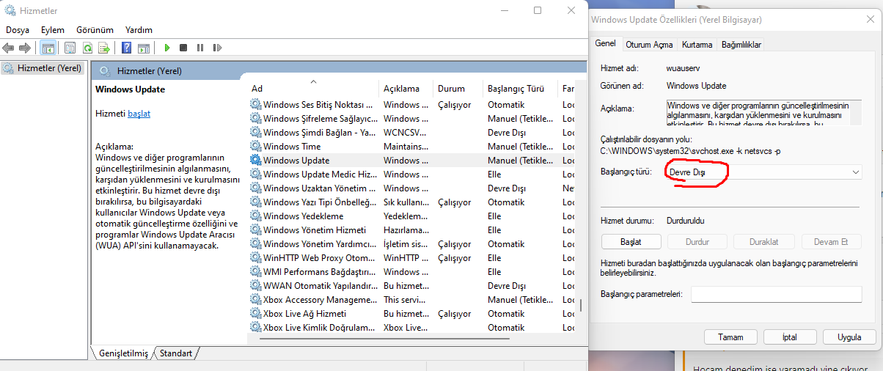The width and height of the screenshot is (883, 371).
Task: Select the Windows Update service row
Action: tap(411, 160)
